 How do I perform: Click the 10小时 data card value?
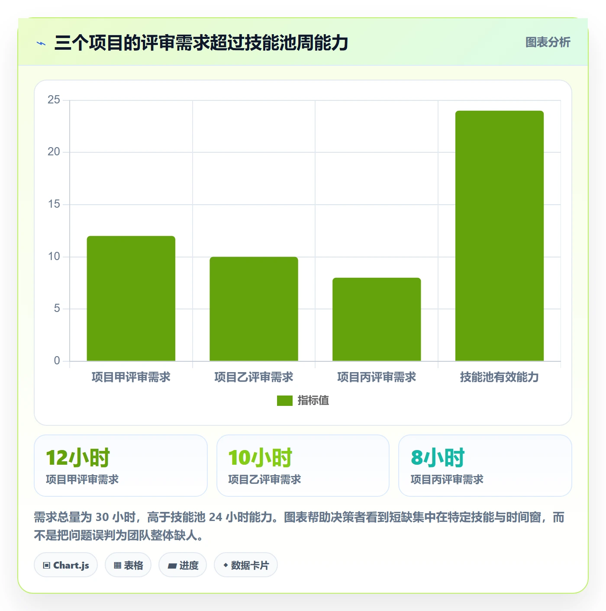coord(260,458)
